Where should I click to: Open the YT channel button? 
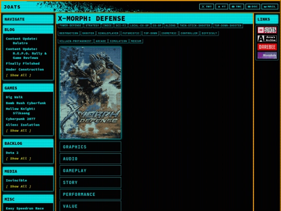click(222, 7)
